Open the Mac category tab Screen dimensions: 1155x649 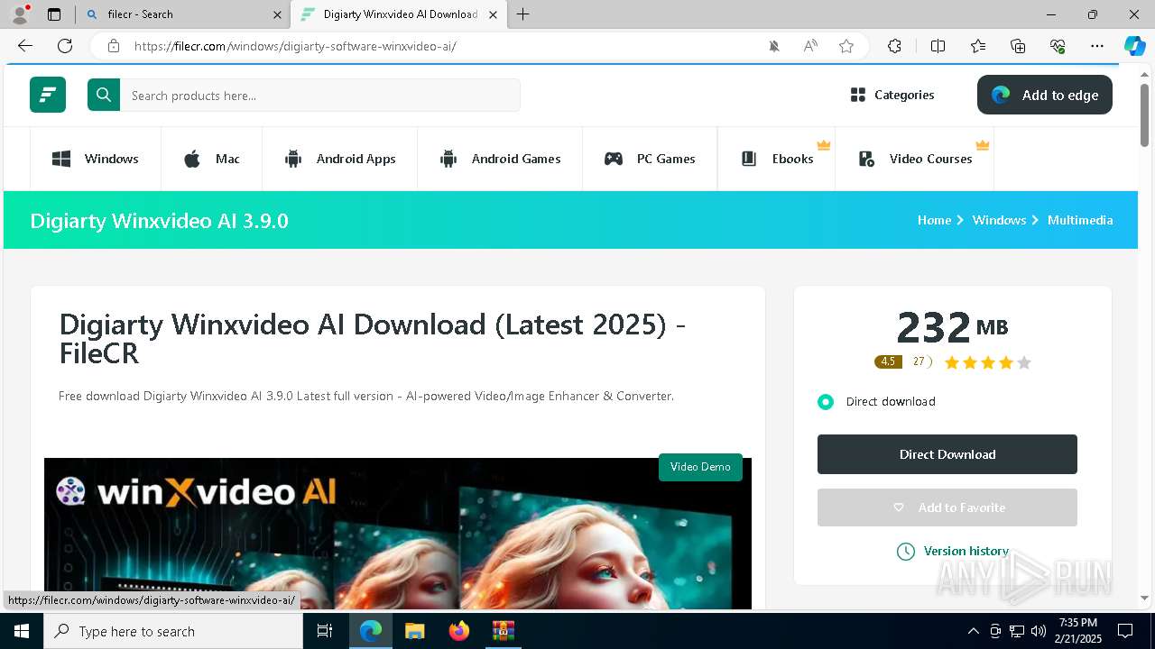tap(212, 159)
